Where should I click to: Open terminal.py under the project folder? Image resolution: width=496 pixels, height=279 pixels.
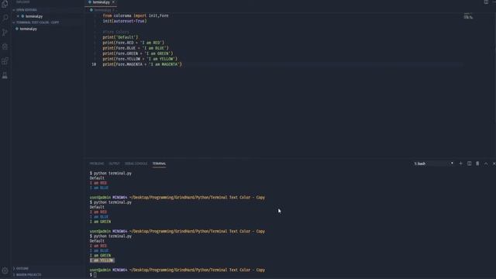[28, 29]
